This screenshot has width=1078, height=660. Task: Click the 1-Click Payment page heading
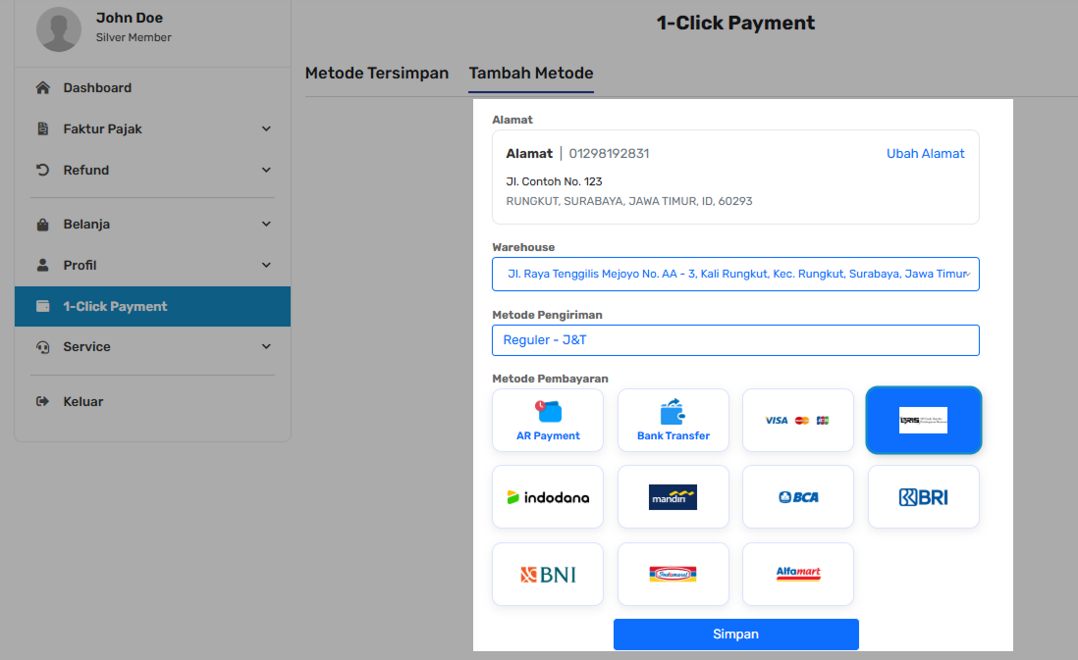[735, 23]
